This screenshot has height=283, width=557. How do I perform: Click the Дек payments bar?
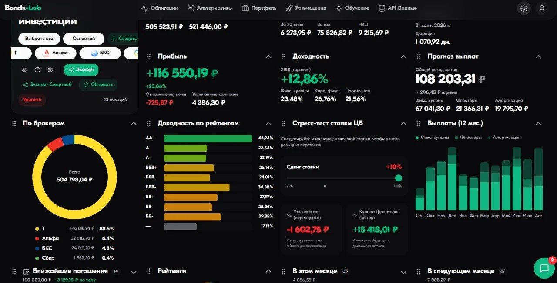tap(452, 178)
